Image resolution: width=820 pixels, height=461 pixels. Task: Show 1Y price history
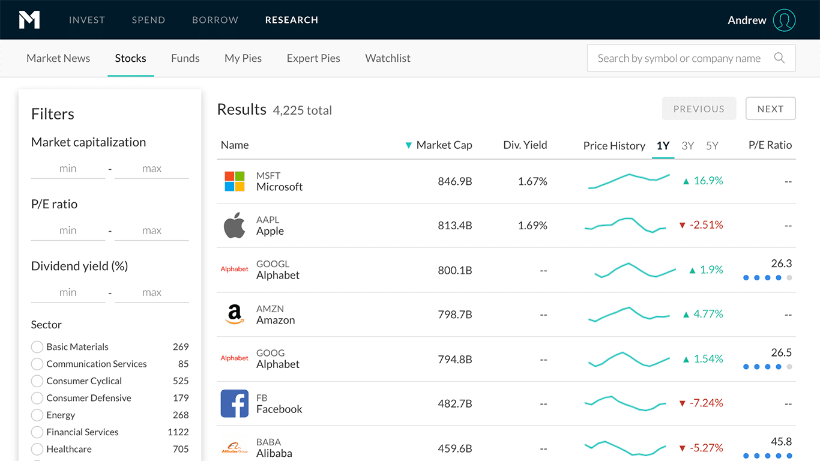pos(663,145)
